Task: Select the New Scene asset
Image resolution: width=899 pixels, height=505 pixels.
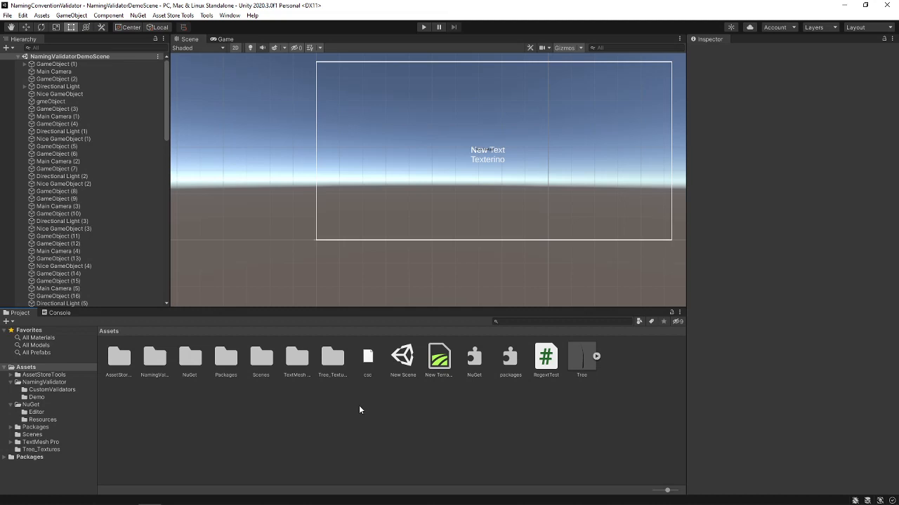Action: tap(403, 361)
